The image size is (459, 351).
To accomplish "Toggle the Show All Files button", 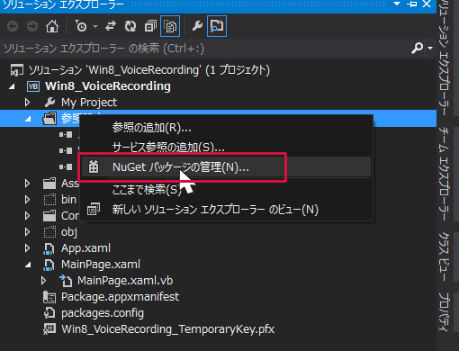I will point(170,26).
